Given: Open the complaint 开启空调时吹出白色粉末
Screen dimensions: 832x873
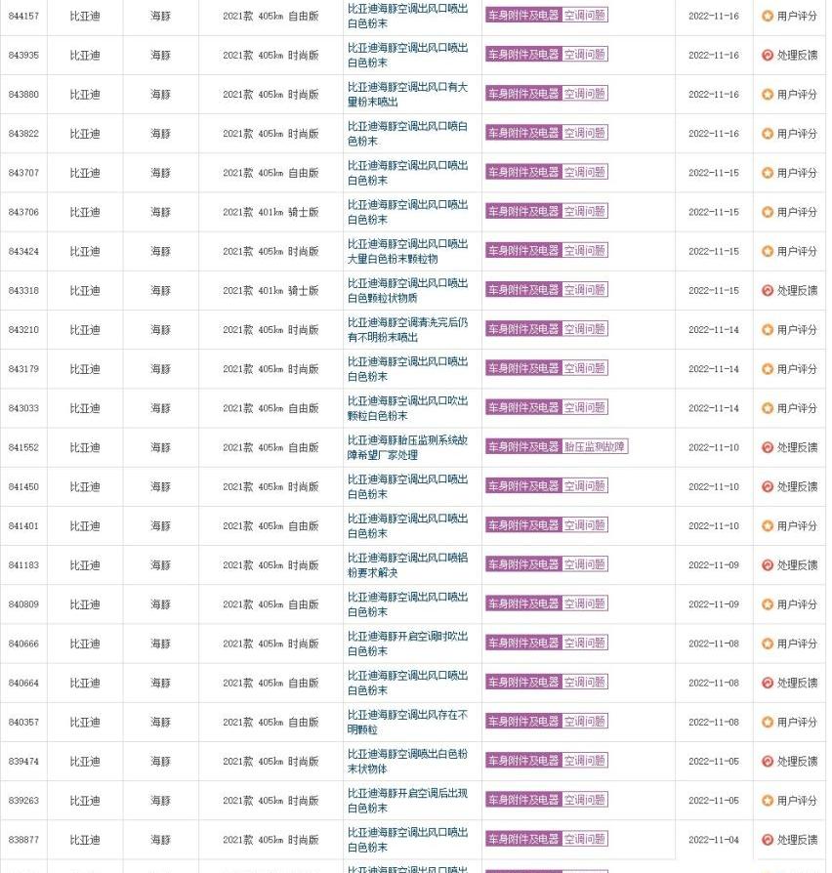Looking at the screenshot, I should coord(407,644).
